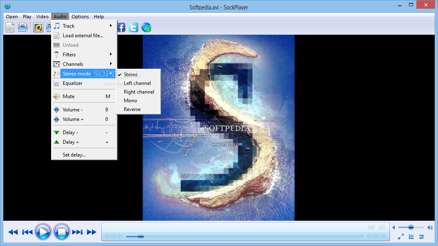438x246 pixels.
Task: Expand the Track submenu
Action: tap(84, 26)
